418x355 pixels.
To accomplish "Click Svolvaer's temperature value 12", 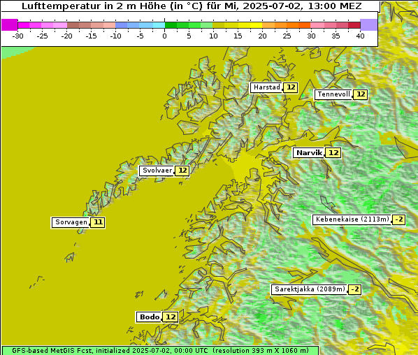I will coord(182,171).
